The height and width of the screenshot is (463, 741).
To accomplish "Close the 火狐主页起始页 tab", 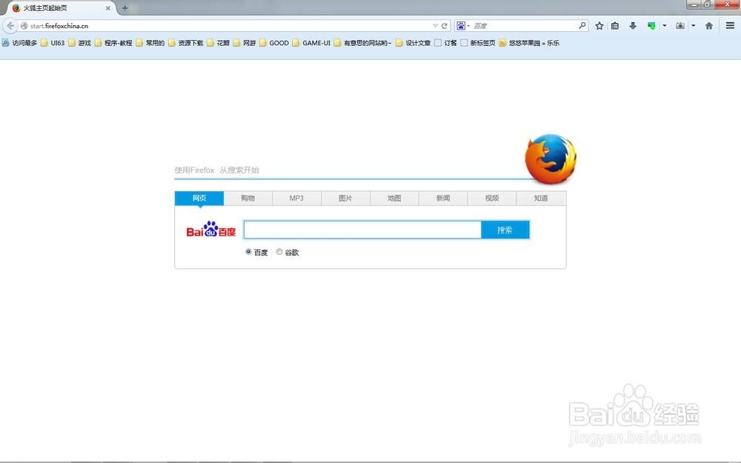I will (x=107, y=8).
